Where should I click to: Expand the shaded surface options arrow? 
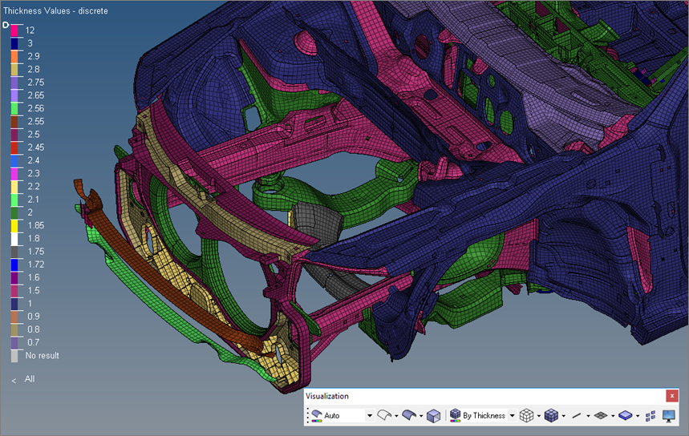point(420,415)
